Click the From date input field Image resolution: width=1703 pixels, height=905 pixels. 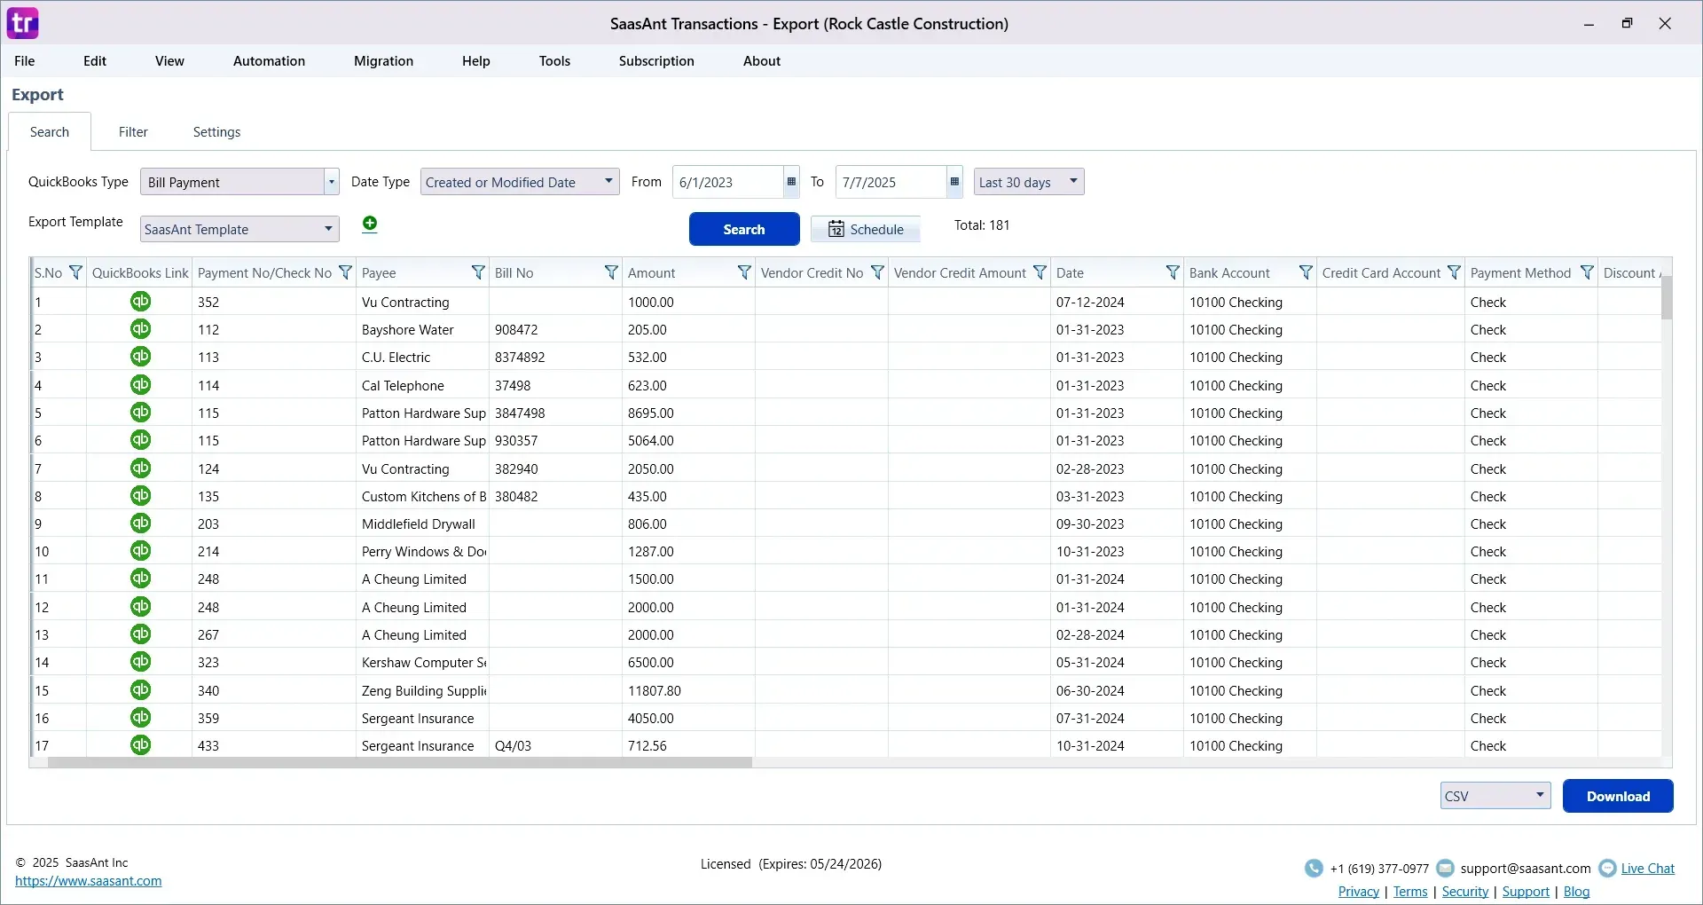pyautogui.click(x=727, y=182)
